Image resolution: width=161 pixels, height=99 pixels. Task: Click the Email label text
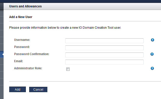pyautogui.click(x=18, y=61)
